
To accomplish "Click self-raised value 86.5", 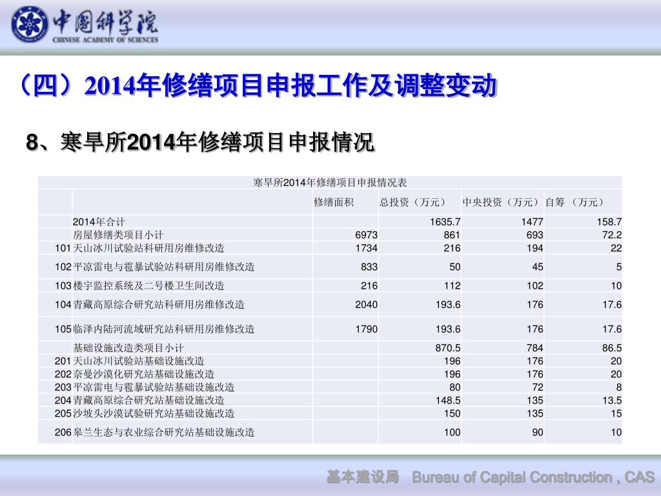I will 612,348.
